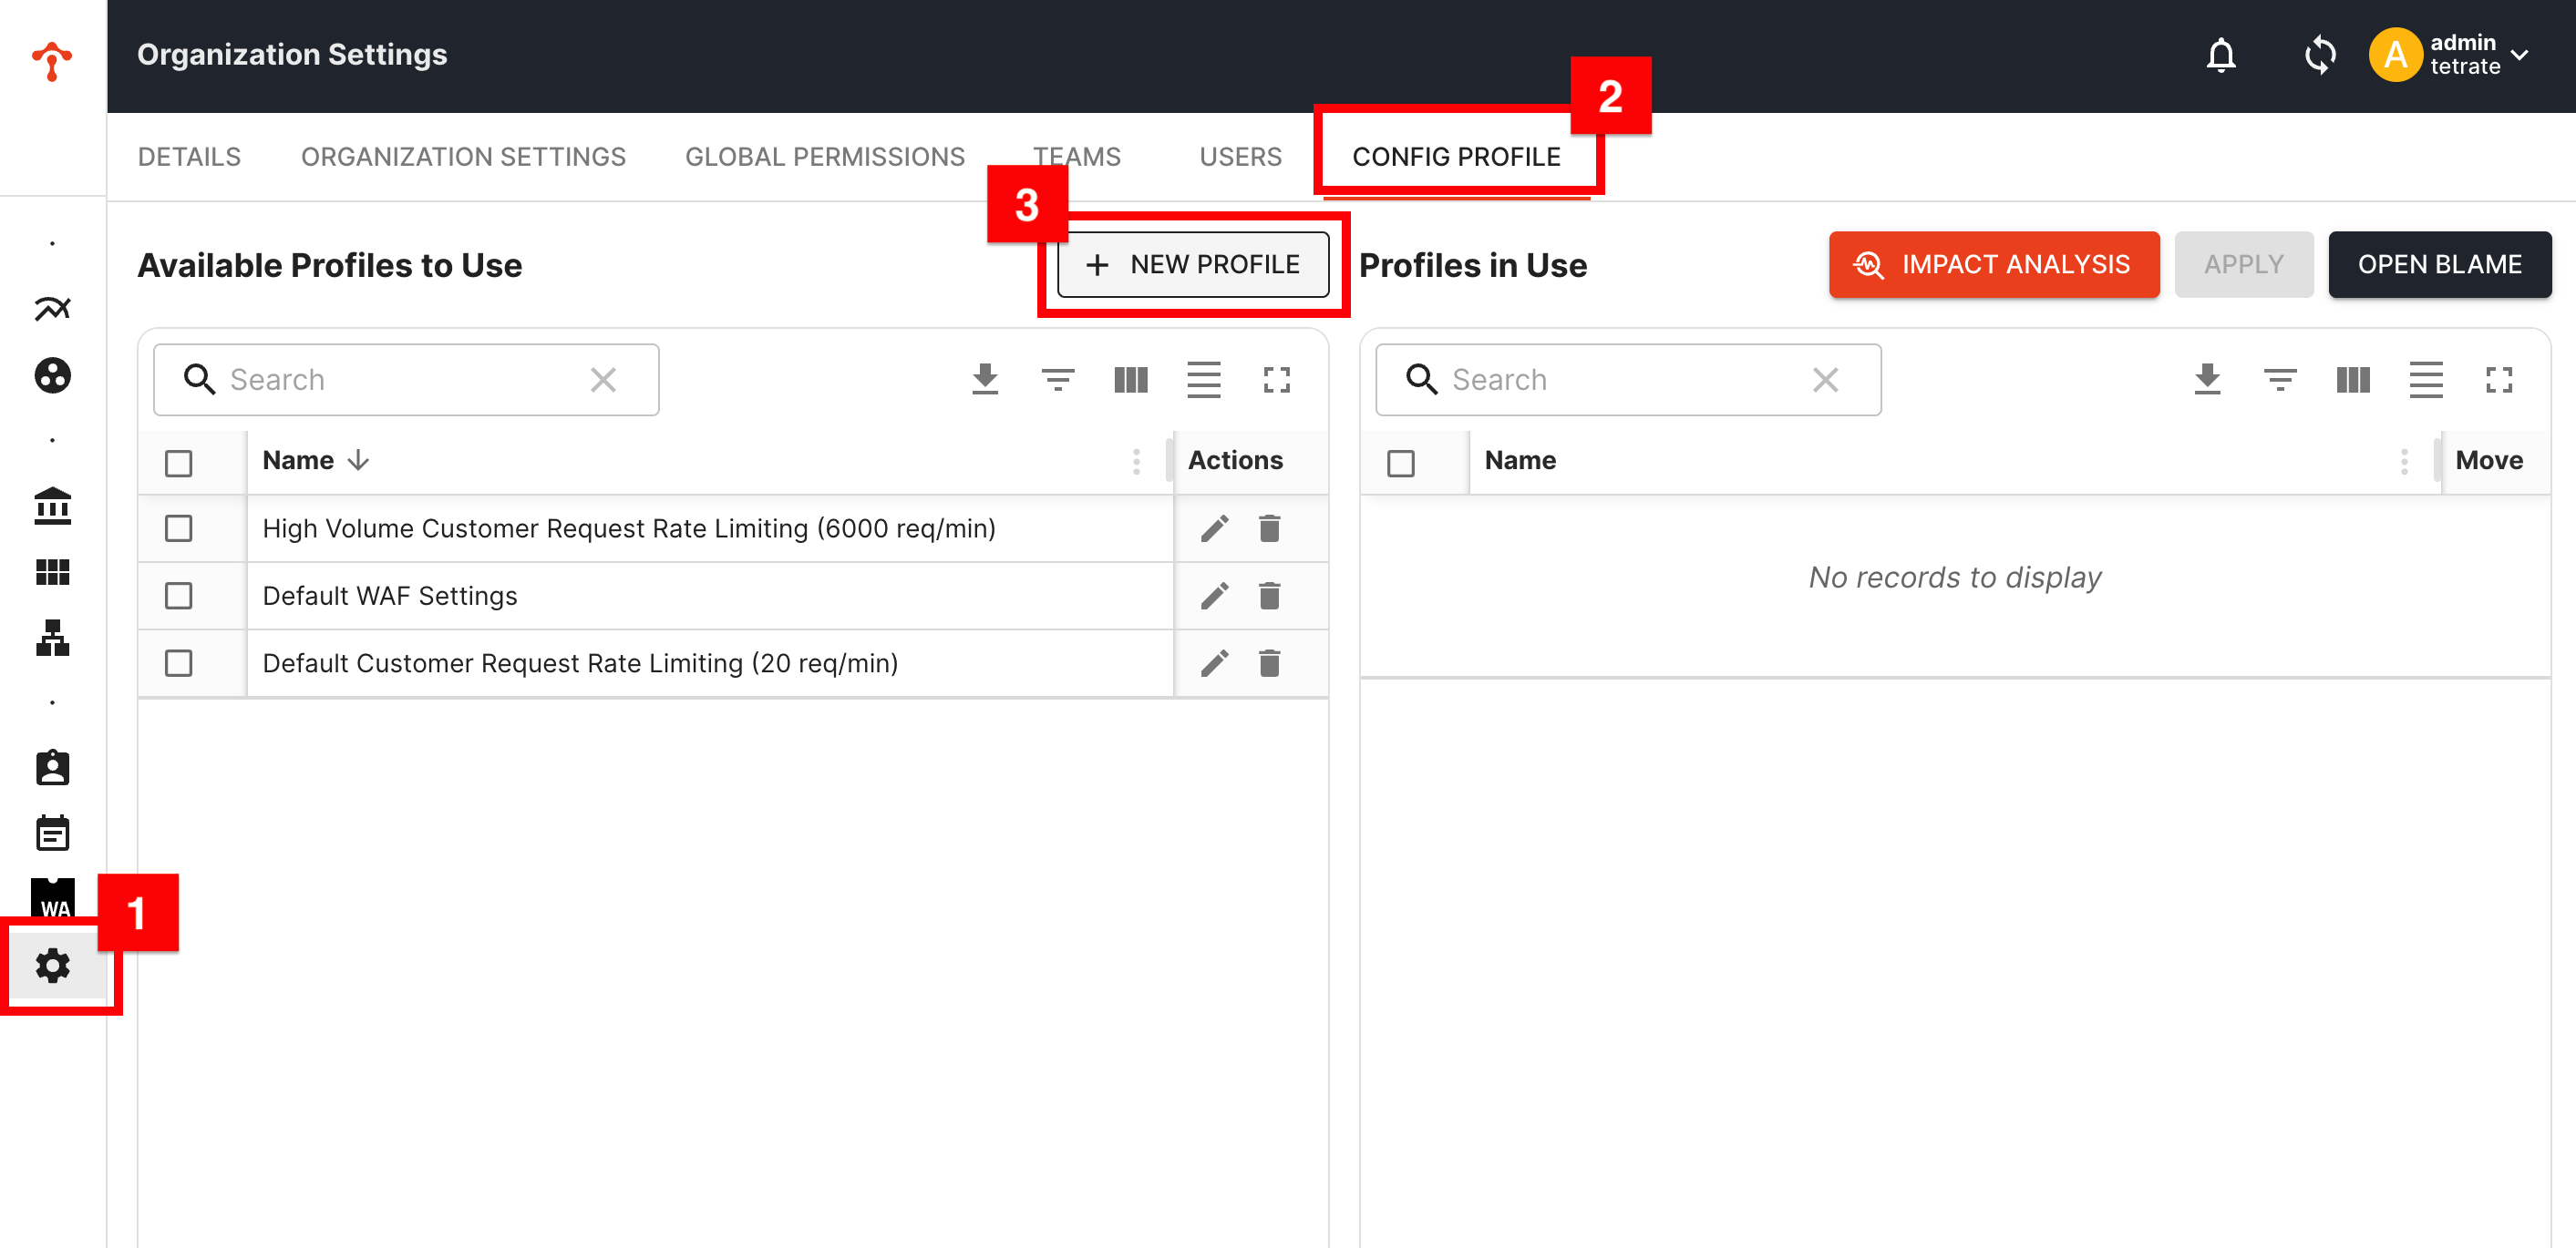The width and height of the screenshot is (2576, 1248).
Task: Open the organization bank building sidebar icon
Action: point(52,506)
